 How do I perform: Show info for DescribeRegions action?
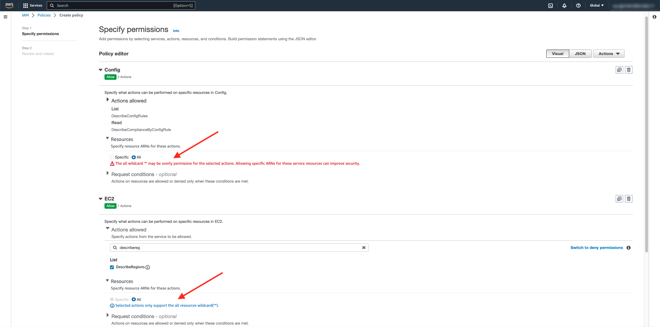tap(148, 267)
